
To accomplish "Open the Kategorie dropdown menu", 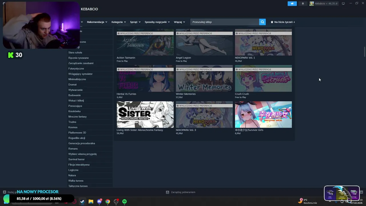I will (119, 22).
